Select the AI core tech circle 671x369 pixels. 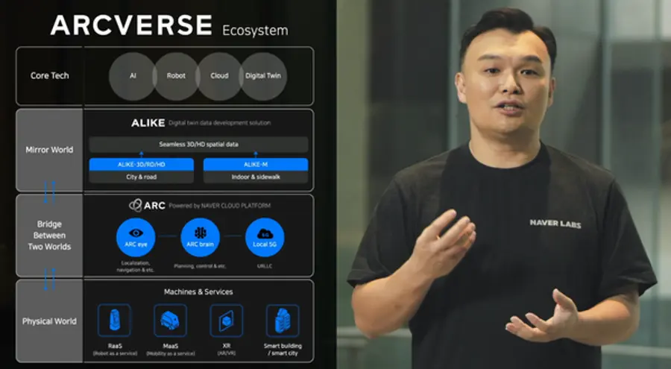point(132,75)
